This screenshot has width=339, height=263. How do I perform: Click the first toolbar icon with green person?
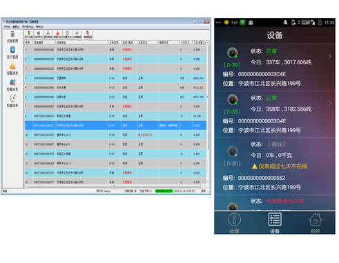tap(29, 35)
